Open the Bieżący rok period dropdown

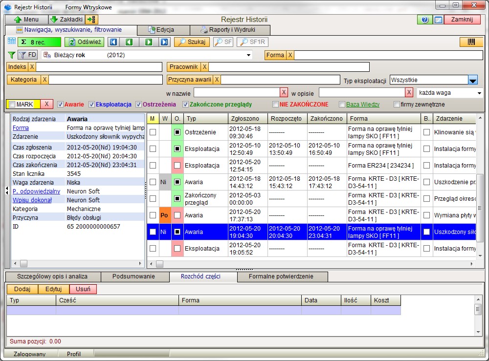point(248,55)
